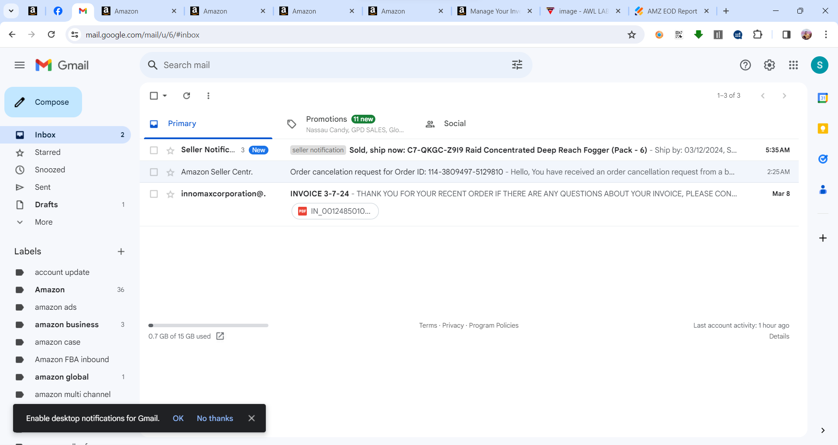Open a new browser tab
The width and height of the screenshot is (838, 445).
(x=726, y=11)
